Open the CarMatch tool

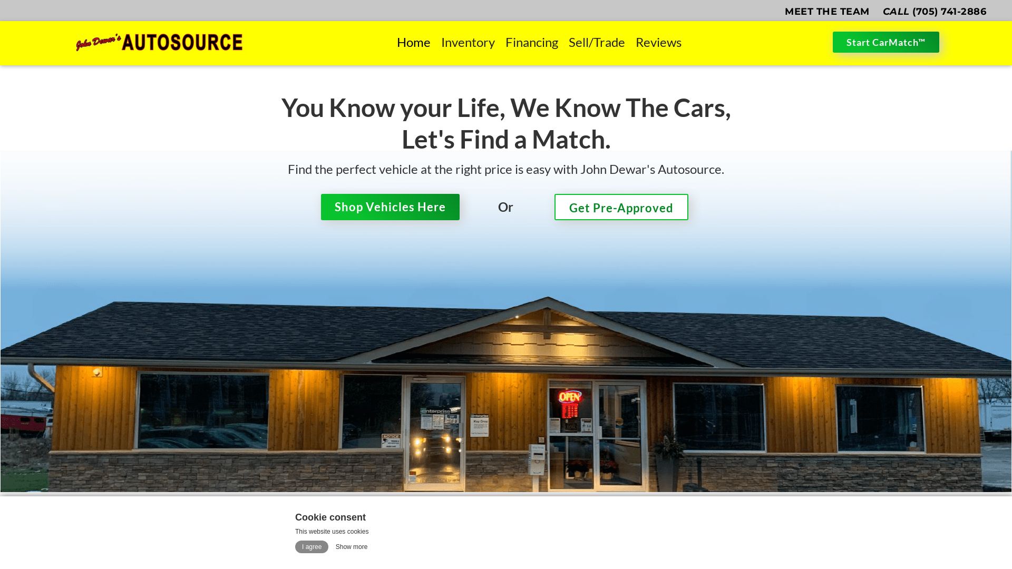click(886, 42)
